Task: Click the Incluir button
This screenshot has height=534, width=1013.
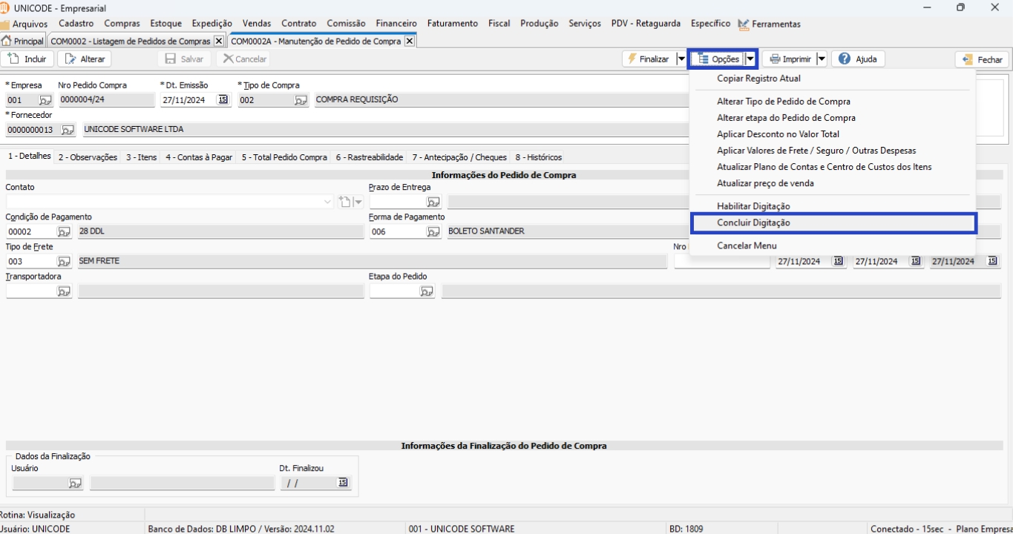Action: coord(27,59)
